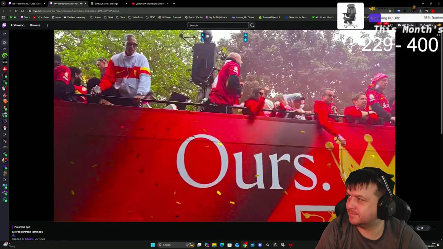443x249 pixels.
Task: Open the Wave Link bookmark
Action: tap(297, 17)
